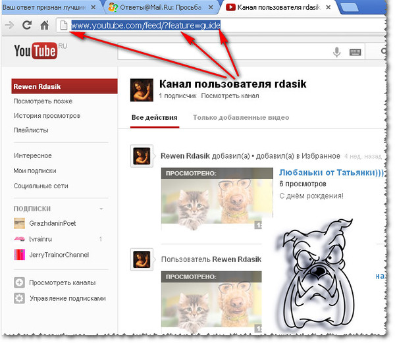The height and width of the screenshot is (343, 395).
Task: Open 'Интересное' in sidebar
Action: [x=33, y=155]
